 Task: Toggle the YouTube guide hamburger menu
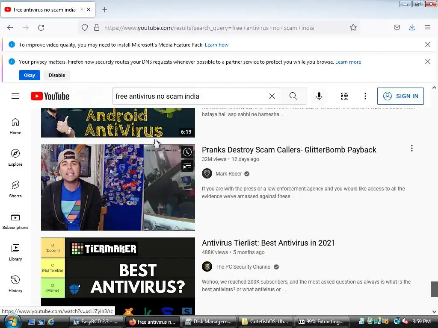(x=15, y=96)
